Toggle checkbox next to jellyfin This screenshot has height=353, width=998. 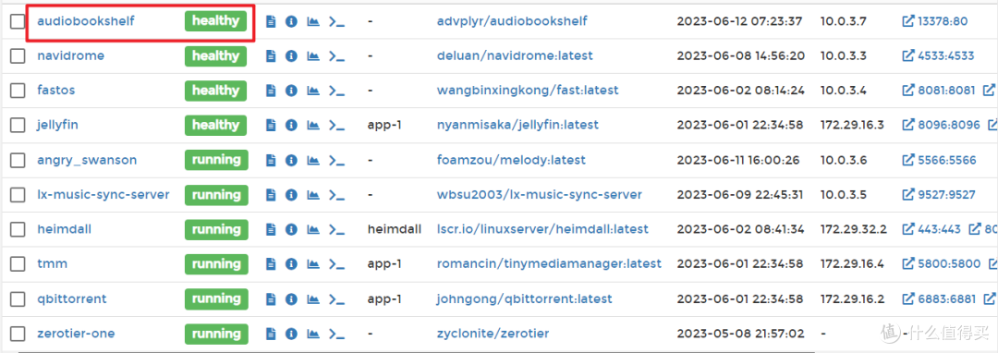coord(18,126)
